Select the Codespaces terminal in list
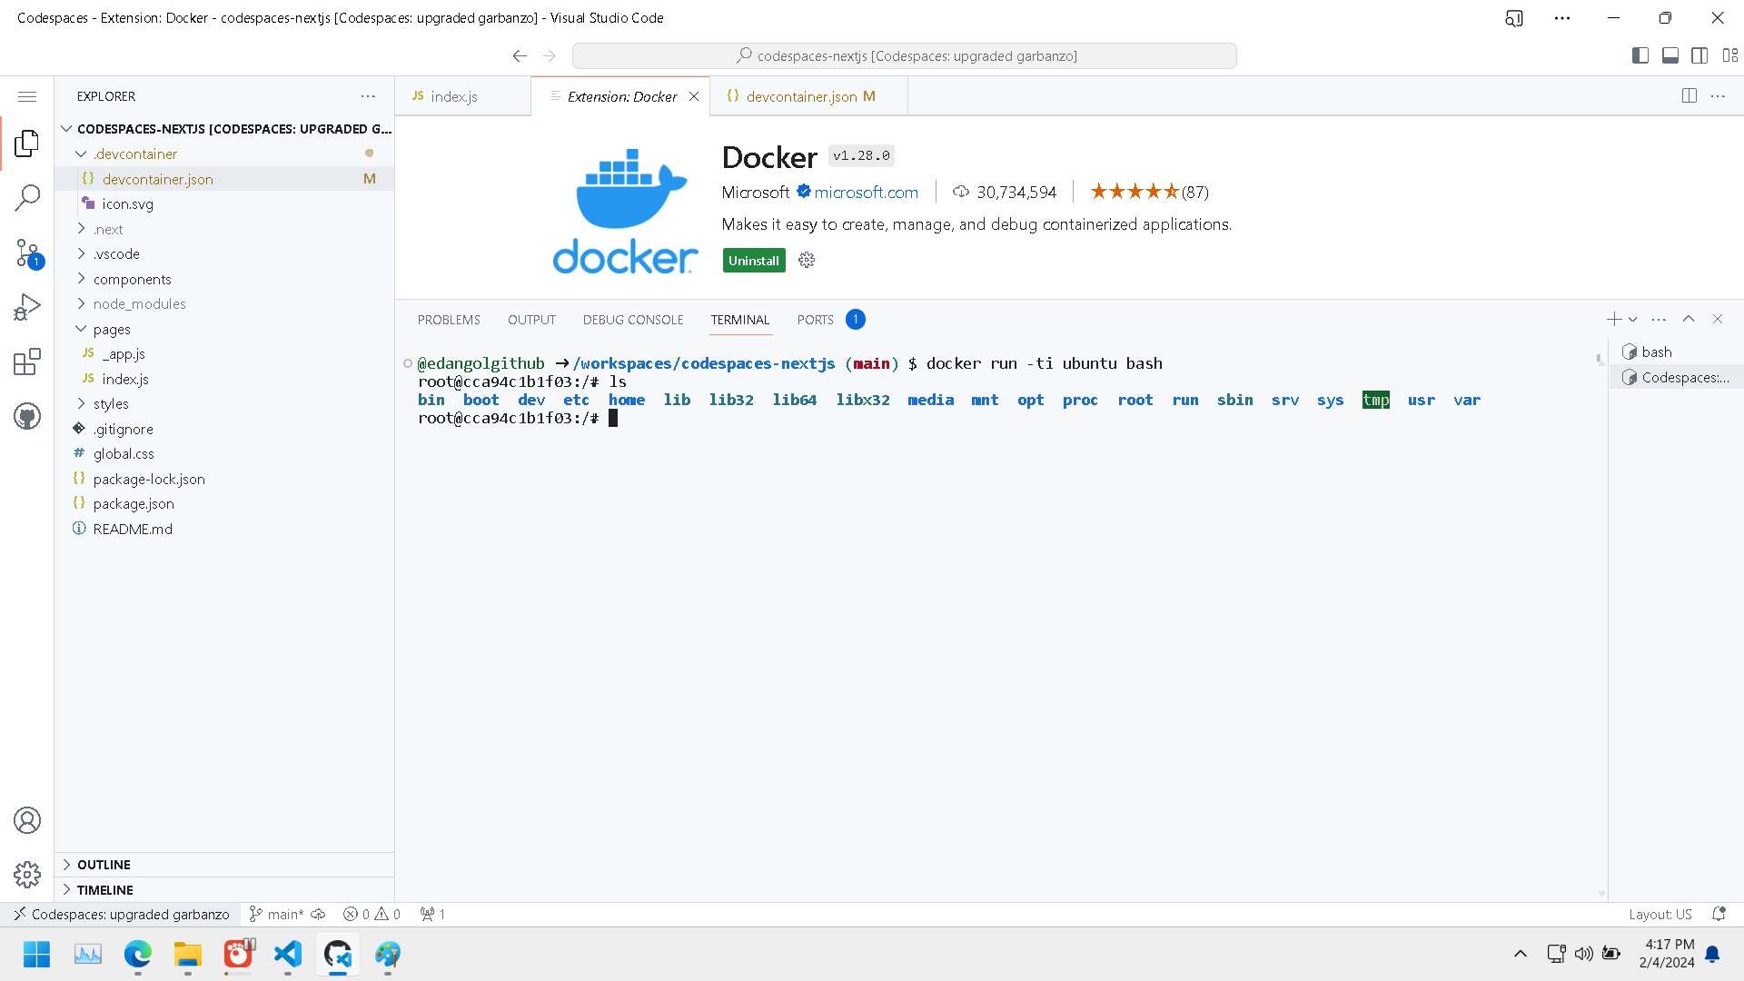Screen dimensions: 1744x981 click(1677, 377)
